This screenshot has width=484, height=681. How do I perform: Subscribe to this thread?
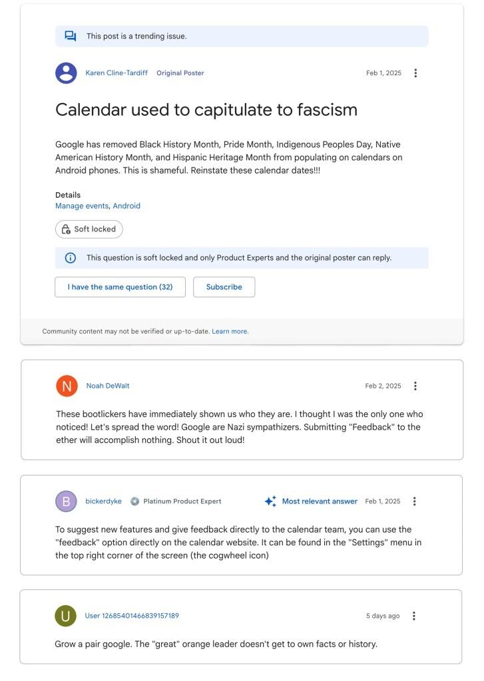pos(224,287)
